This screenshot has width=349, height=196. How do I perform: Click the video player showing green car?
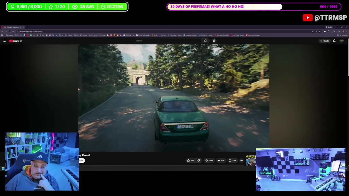click(174, 98)
